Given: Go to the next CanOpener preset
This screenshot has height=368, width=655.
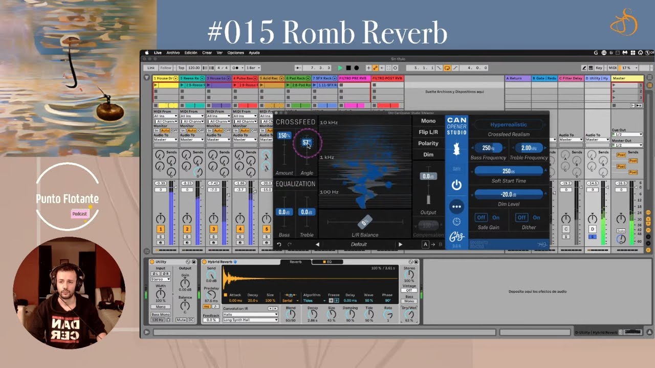Looking at the screenshot, I should tap(400, 244).
